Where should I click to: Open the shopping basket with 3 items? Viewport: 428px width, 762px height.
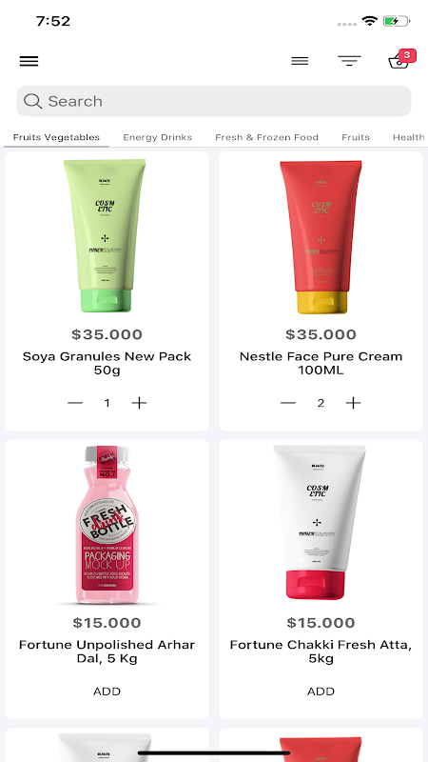click(400, 60)
